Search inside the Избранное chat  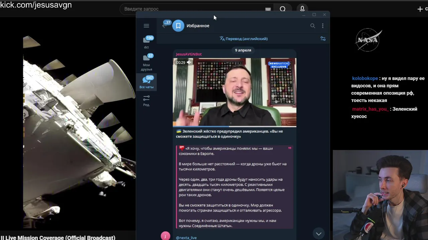313,26
